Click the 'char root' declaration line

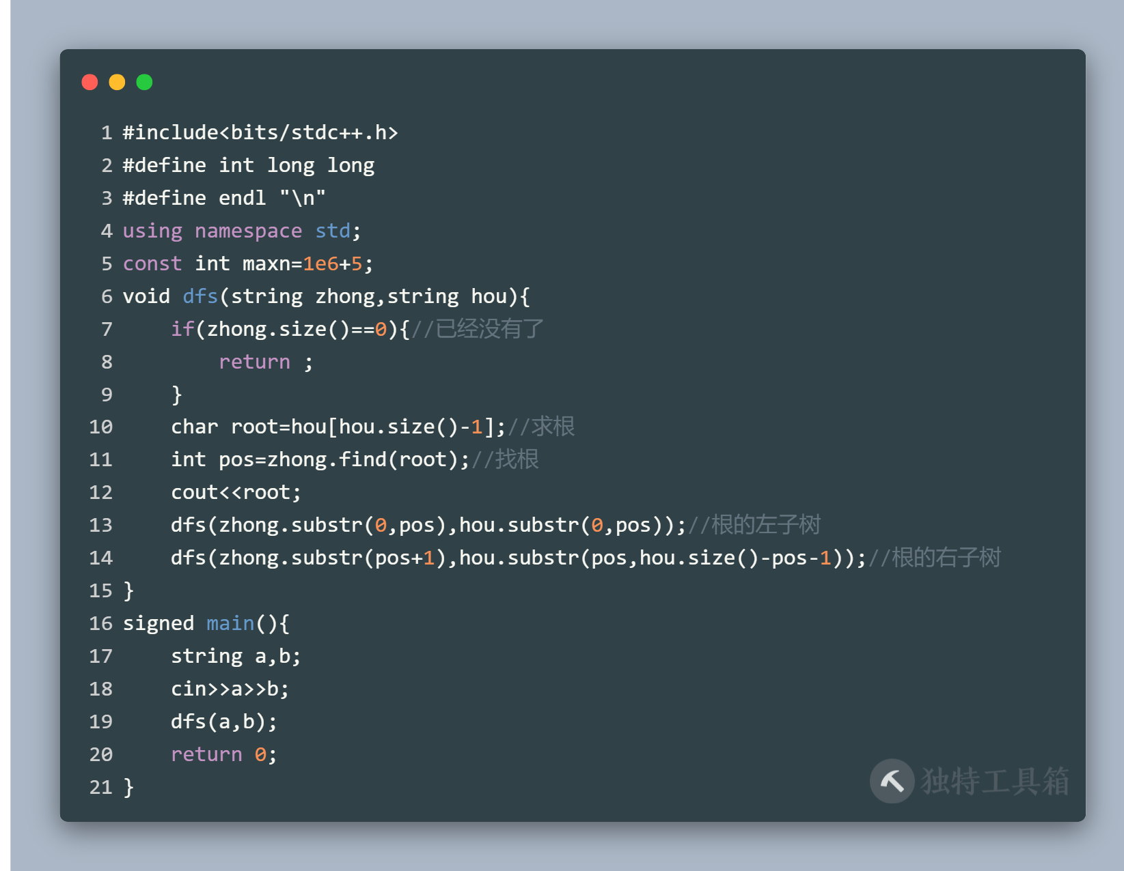338,427
